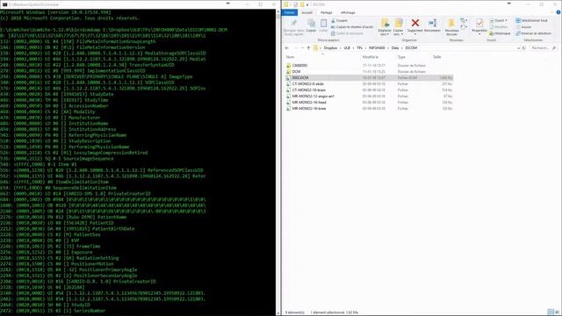Click ULB in the breadcrumb path
Image resolution: width=562 pixels, height=316 pixels.
[x=347, y=48]
